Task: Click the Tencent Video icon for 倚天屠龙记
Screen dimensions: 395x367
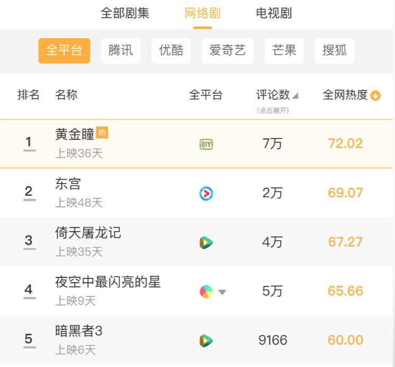Action: 206,242
